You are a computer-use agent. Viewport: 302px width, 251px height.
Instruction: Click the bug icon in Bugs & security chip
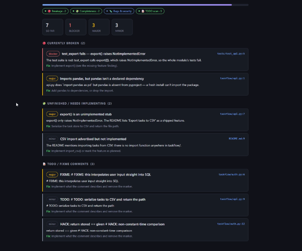click(x=111, y=11)
